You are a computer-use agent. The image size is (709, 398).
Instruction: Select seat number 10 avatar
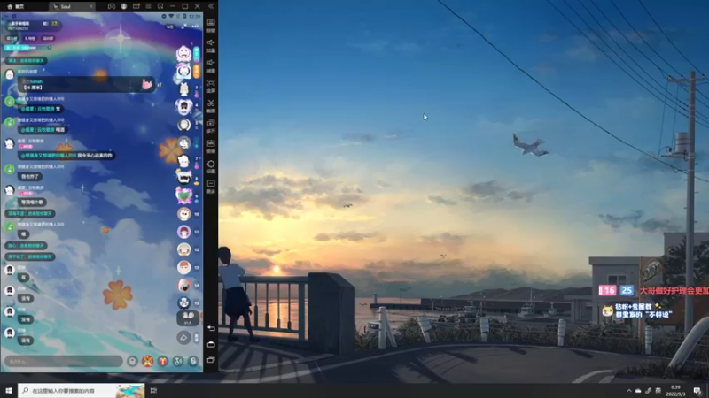point(184,214)
